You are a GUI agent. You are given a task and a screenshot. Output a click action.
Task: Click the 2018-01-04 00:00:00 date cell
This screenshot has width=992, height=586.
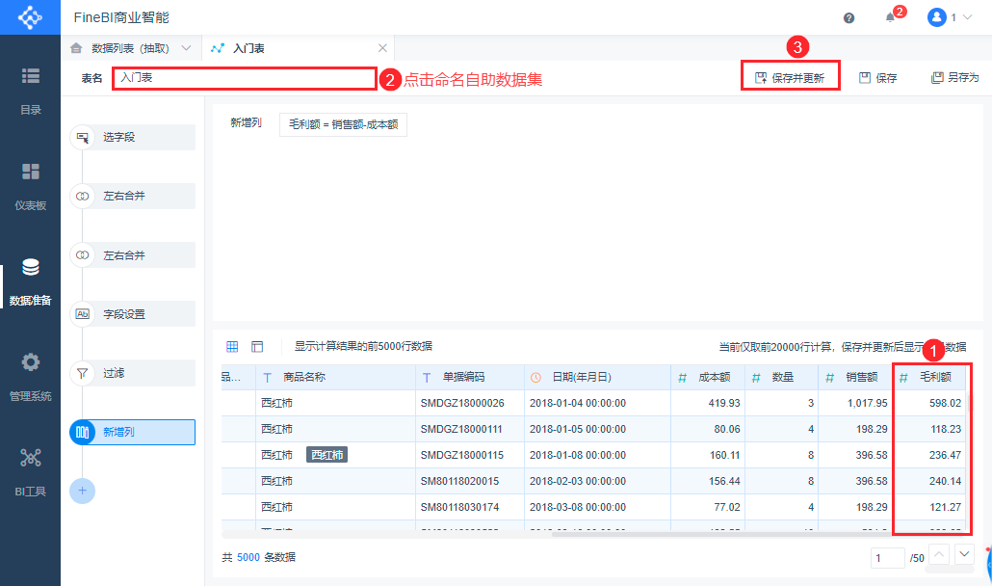(x=597, y=403)
